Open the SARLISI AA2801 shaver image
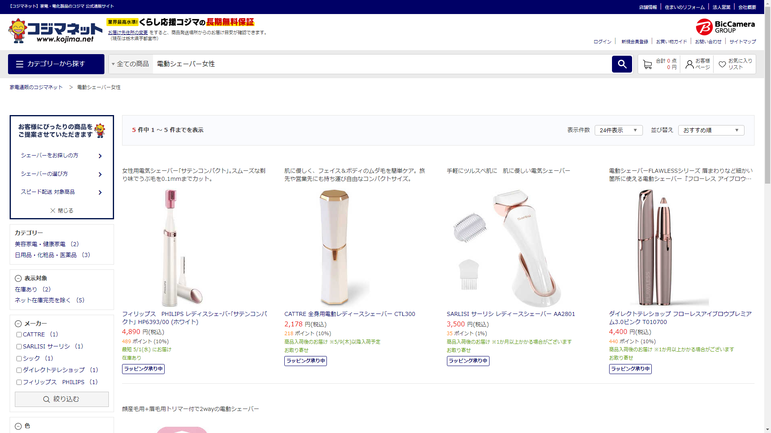 click(x=507, y=248)
